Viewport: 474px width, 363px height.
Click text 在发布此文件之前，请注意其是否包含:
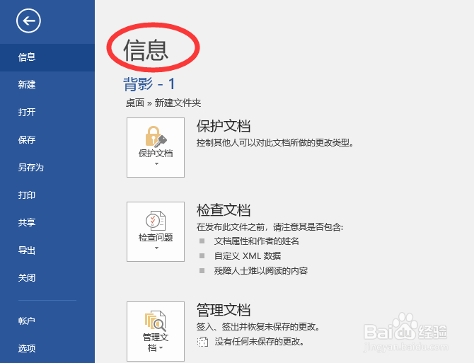(x=270, y=226)
